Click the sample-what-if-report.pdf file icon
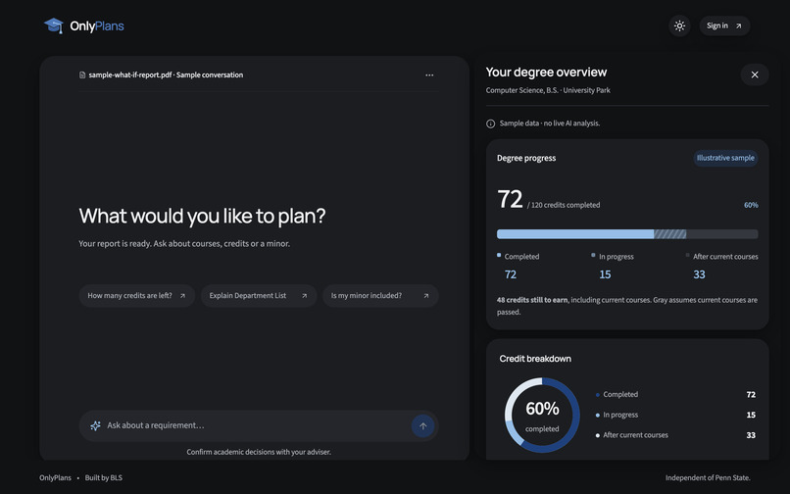 click(82, 75)
